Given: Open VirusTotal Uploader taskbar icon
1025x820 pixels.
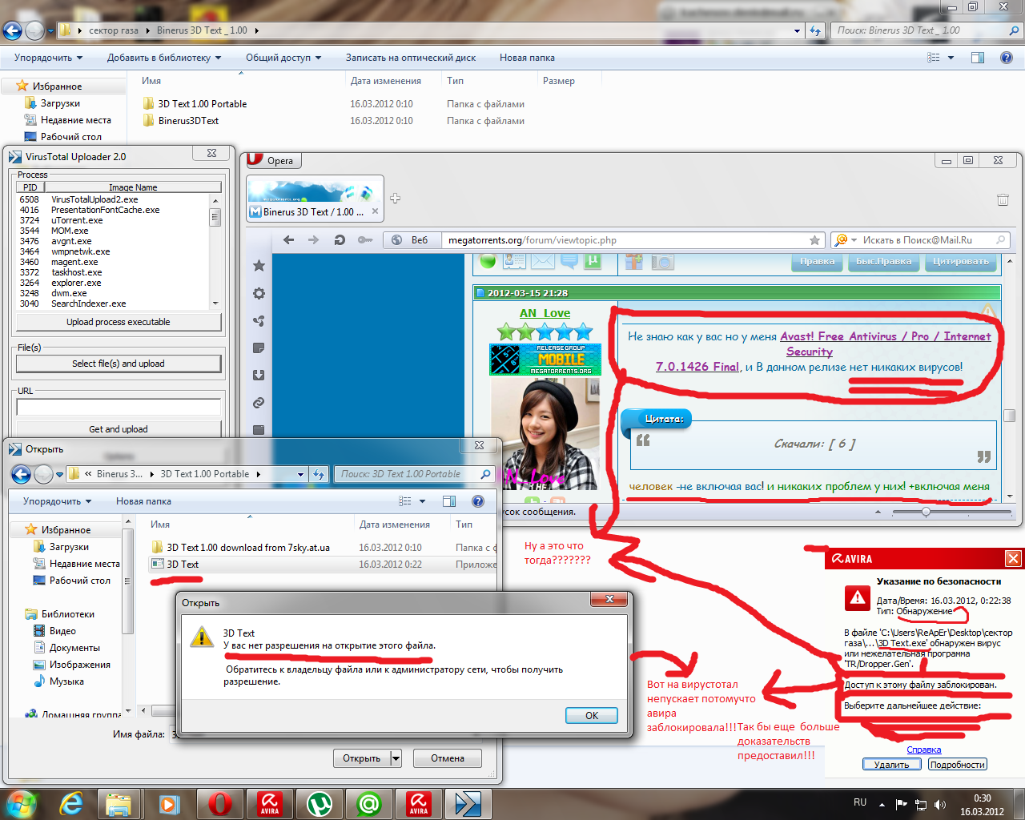Looking at the screenshot, I should point(468,803).
